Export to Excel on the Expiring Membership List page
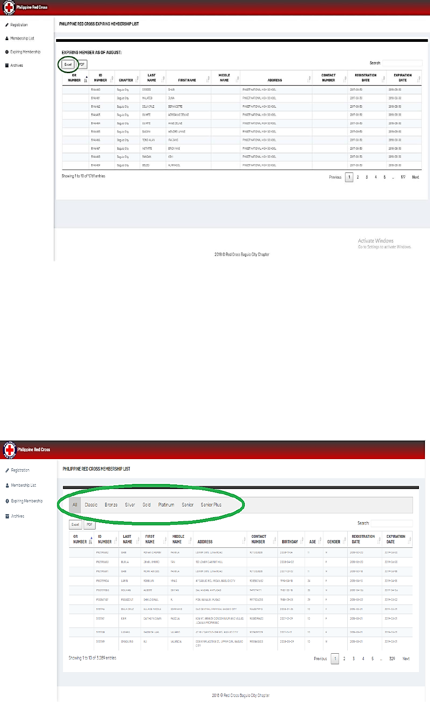 coord(68,64)
